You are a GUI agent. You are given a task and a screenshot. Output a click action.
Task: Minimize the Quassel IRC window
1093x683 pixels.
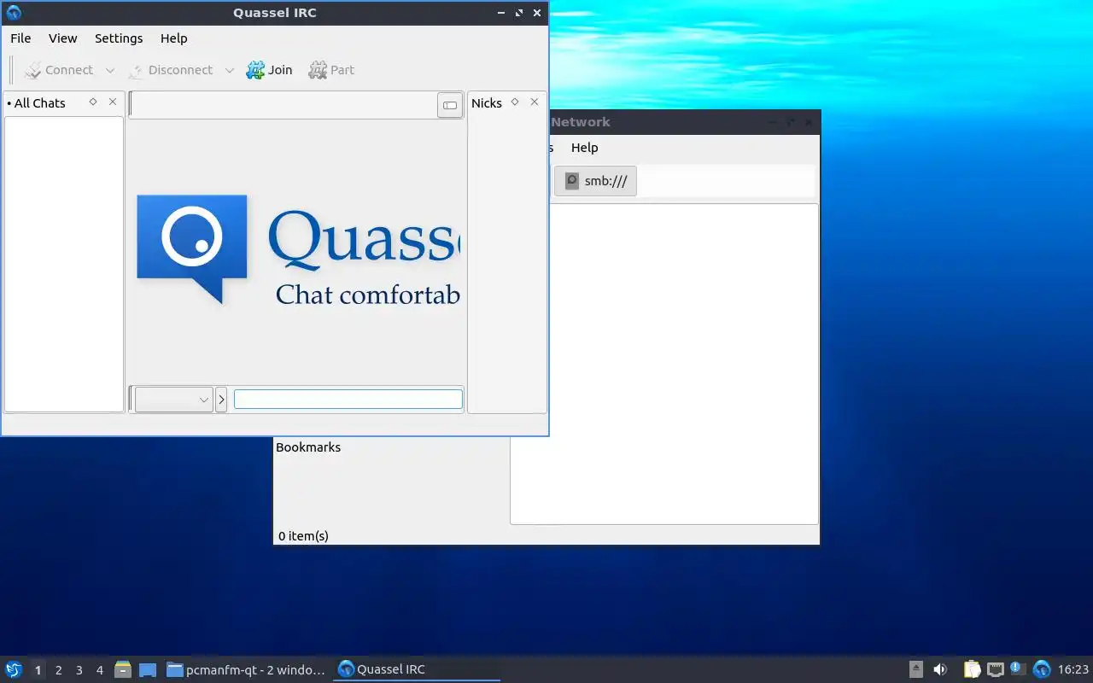501,13
